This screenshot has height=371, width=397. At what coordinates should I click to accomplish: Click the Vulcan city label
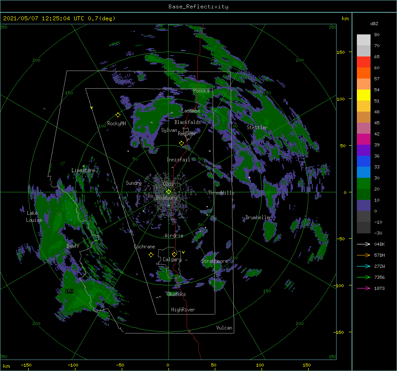point(225,328)
